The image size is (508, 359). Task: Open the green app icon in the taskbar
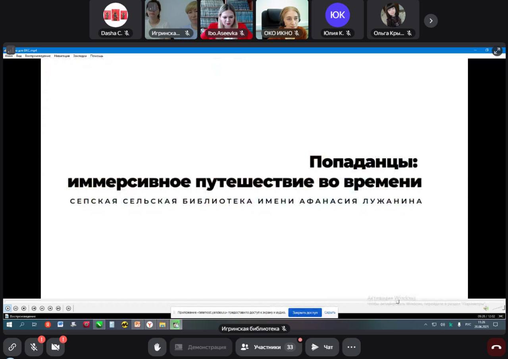pos(99,325)
